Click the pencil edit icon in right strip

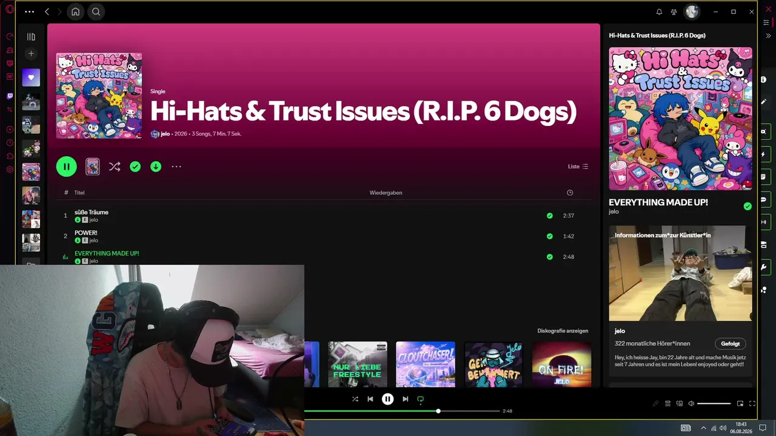coord(764,102)
